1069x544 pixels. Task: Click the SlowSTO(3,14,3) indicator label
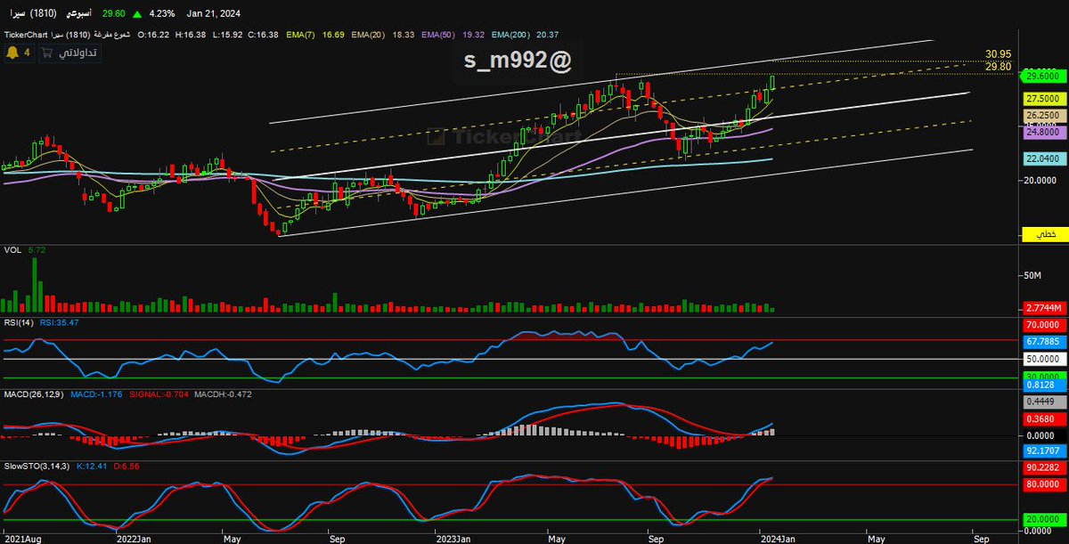[x=36, y=466]
